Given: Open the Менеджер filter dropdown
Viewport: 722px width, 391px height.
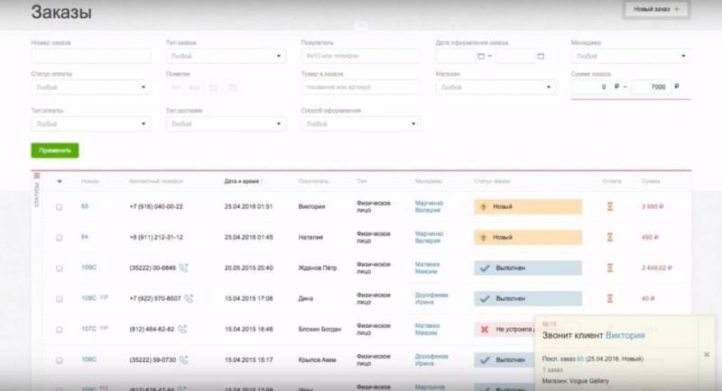Looking at the screenshot, I should point(631,56).
